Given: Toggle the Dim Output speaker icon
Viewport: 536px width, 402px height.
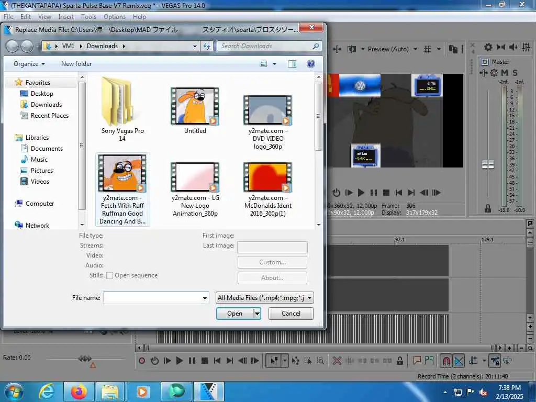Looking at the screenshot, I should coord(513,47).
